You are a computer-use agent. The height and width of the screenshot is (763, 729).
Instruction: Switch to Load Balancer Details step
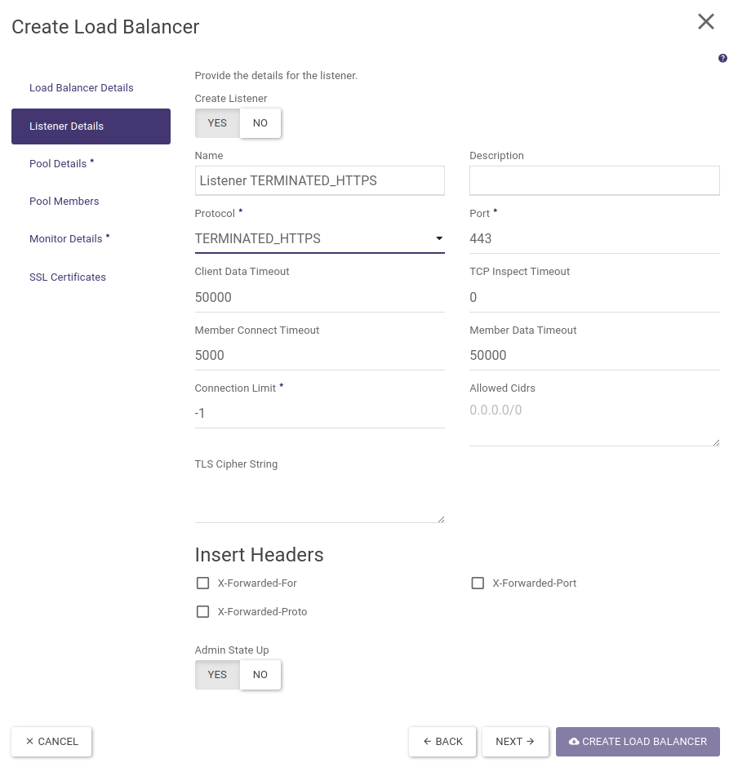coord(82,88)
